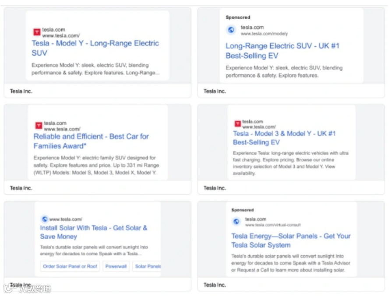Click "Tesla Inc." label under Reliable and Efficient ad
Image resolution: width=389 pixels, height=296 pixels.
click(21, 188)
